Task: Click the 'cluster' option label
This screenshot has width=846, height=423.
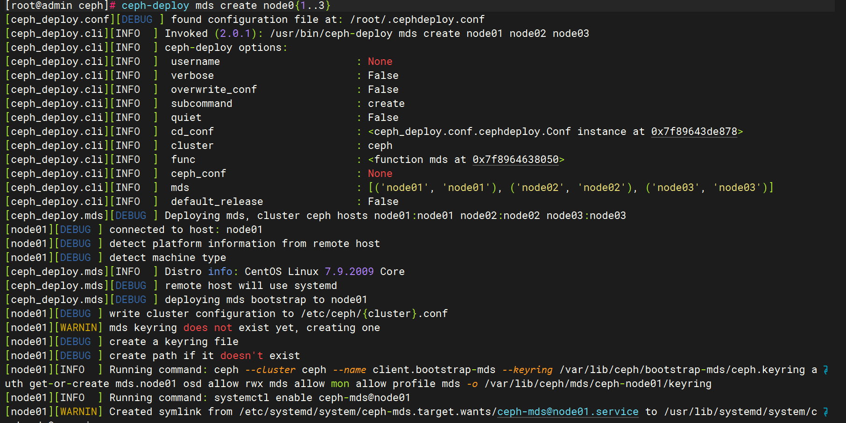Action: [x=192, y=146]
